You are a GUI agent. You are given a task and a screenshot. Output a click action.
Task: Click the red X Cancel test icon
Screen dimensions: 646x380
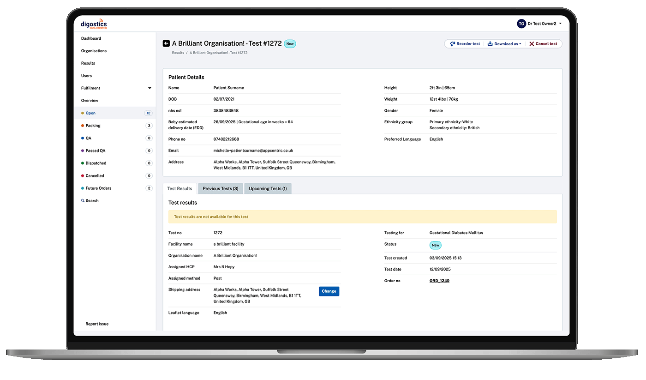tap(532, 44)
